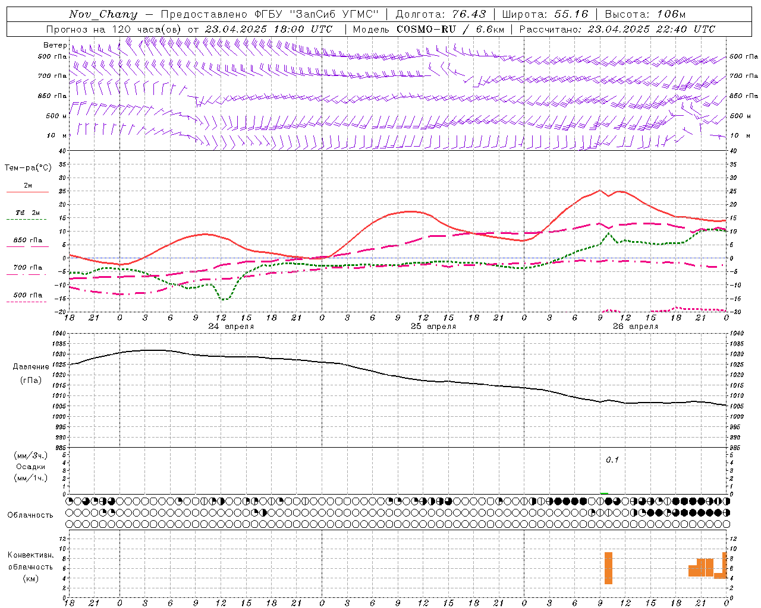
Task: Click forecast start time 23.04.2025 18:00 UTC
Action: [269, 29]
